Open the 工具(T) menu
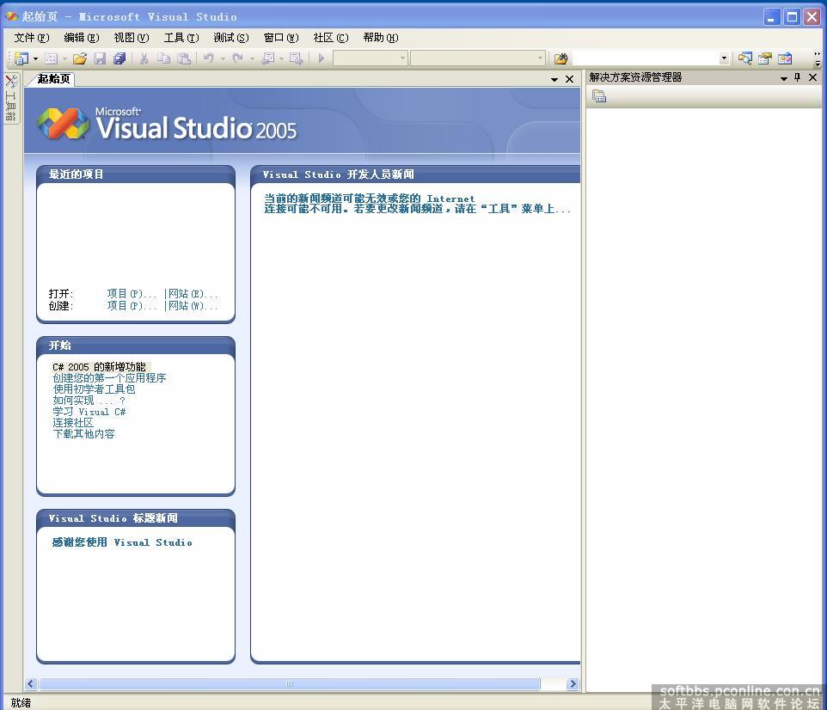Image resolution: width=827 pixels, height=710 pixels. (181, 38)
